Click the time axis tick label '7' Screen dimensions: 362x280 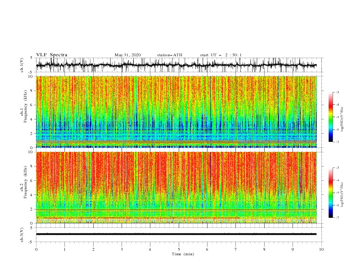[236, 249]
